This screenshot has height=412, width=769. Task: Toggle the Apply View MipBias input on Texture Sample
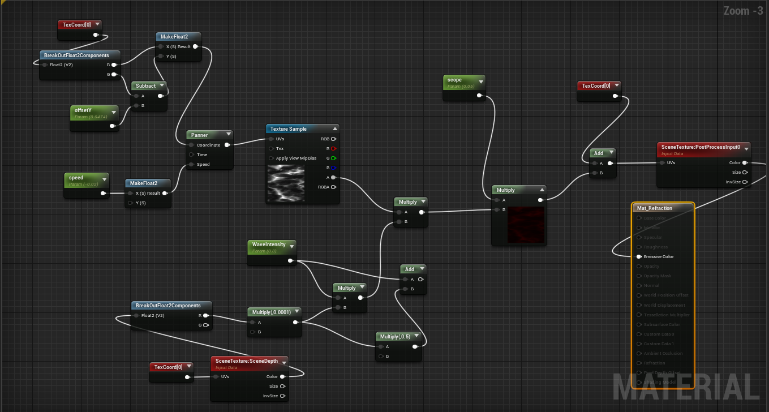(272, 158)
